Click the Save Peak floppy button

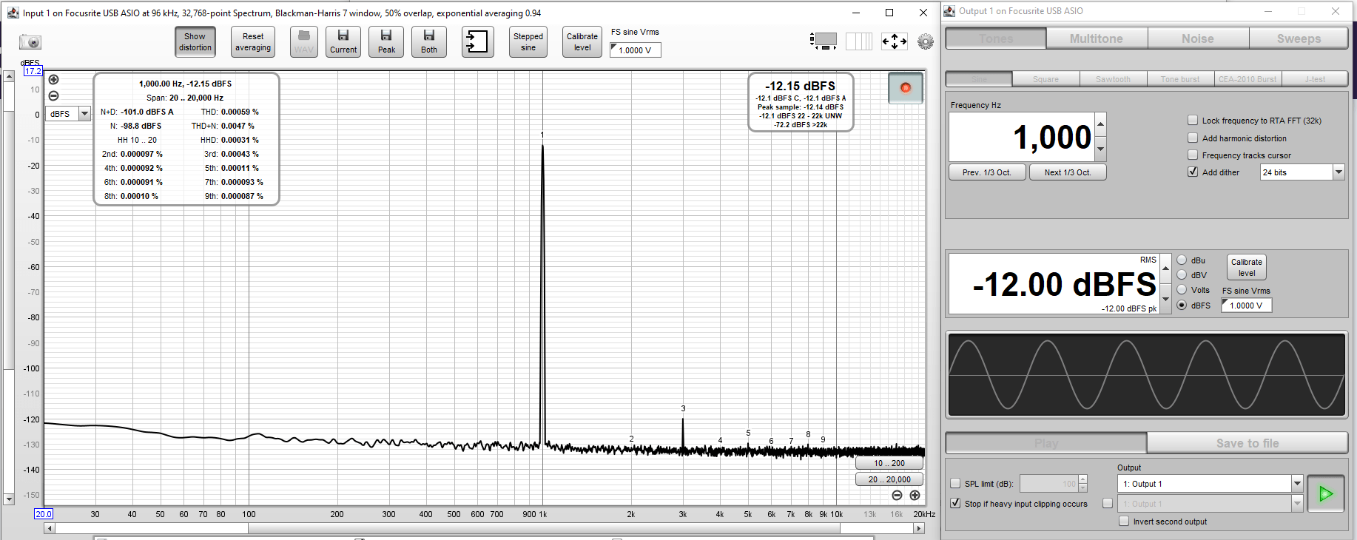(x=386, y=41)
